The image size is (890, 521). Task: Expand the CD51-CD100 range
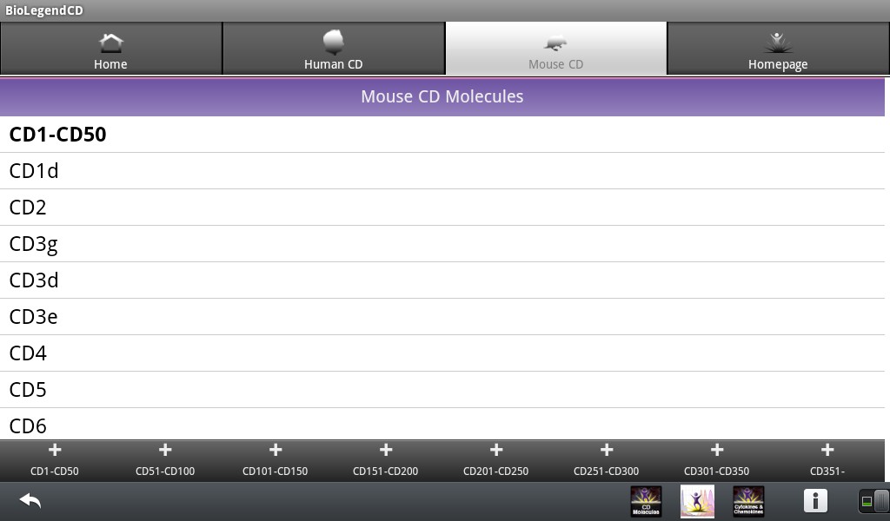165,458
